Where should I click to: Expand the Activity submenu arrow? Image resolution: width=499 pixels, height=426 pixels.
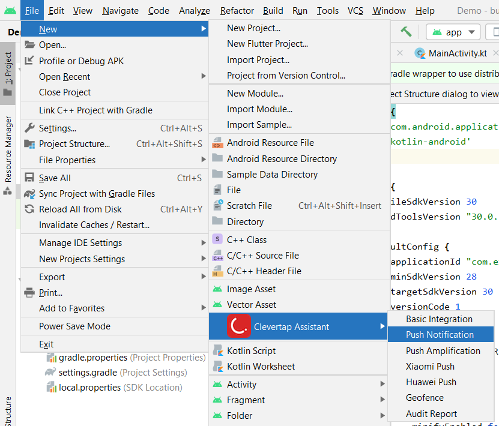click(x=383, y=384)
